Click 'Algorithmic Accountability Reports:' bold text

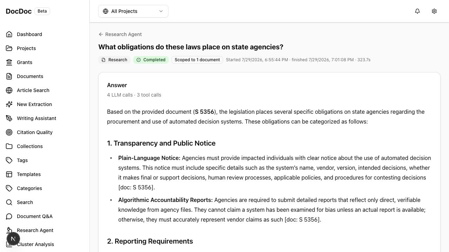pos(165,200)
